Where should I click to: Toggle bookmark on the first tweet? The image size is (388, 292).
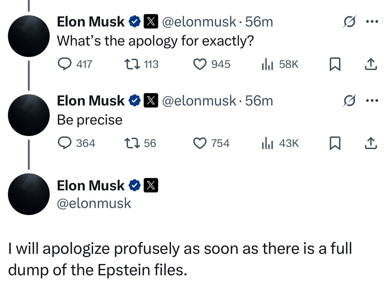336,64
